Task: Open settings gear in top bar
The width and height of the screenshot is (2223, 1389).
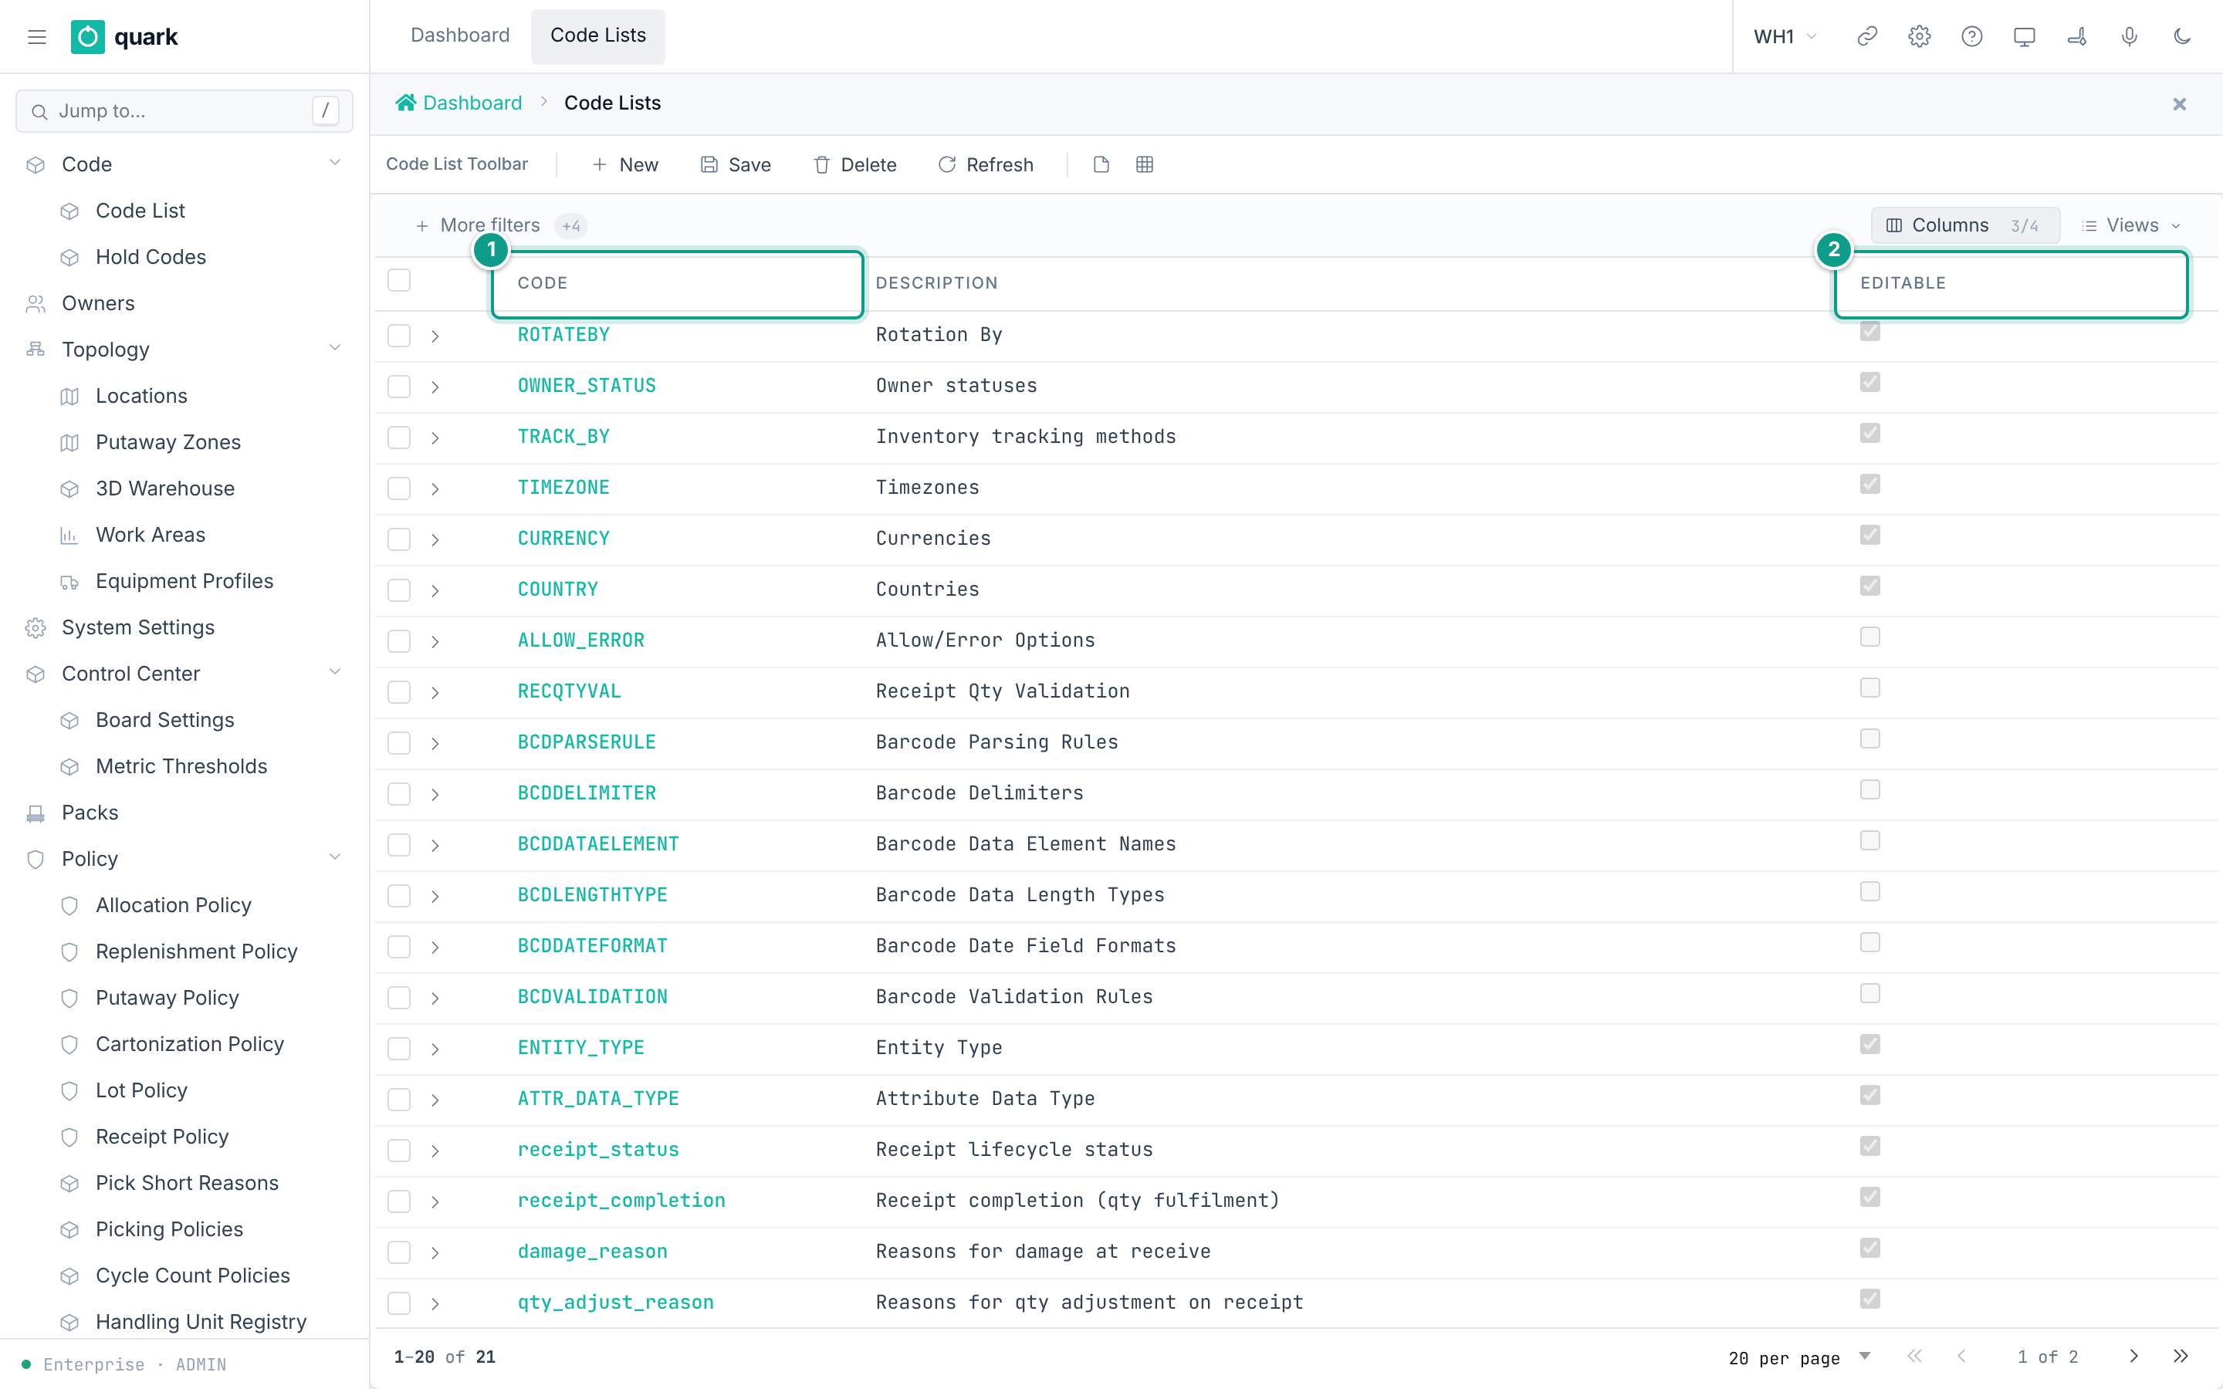Action: pos(1919,37)
